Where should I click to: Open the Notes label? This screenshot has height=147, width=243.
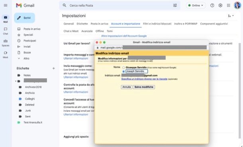pos(27,75)
